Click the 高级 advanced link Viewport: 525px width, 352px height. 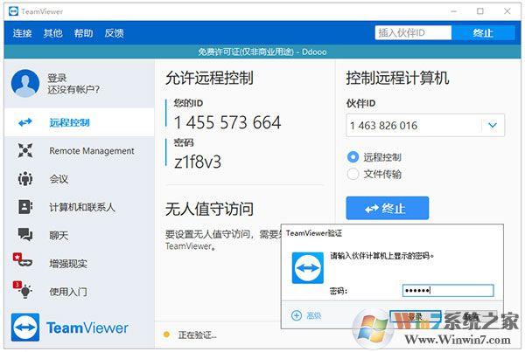click(x=314, y=315)
